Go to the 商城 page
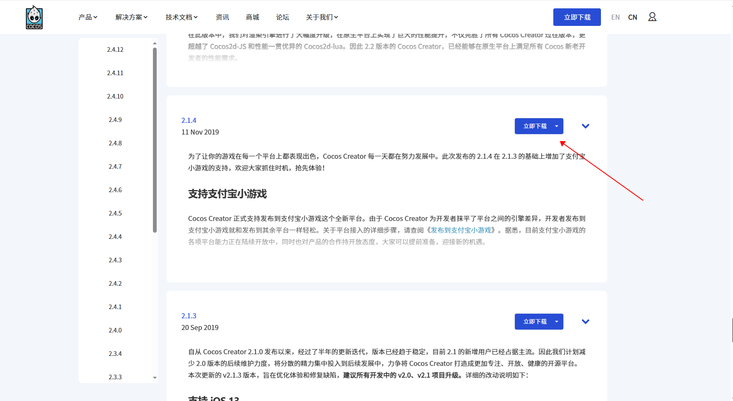The image size is (733, 401). click(252, 17)
